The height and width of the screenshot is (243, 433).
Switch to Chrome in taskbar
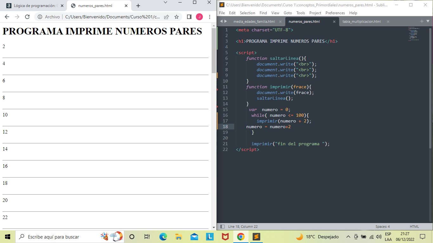[241, 237]
